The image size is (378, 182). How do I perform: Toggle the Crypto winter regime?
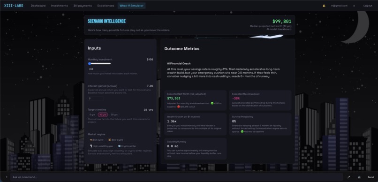coord(127,146)
